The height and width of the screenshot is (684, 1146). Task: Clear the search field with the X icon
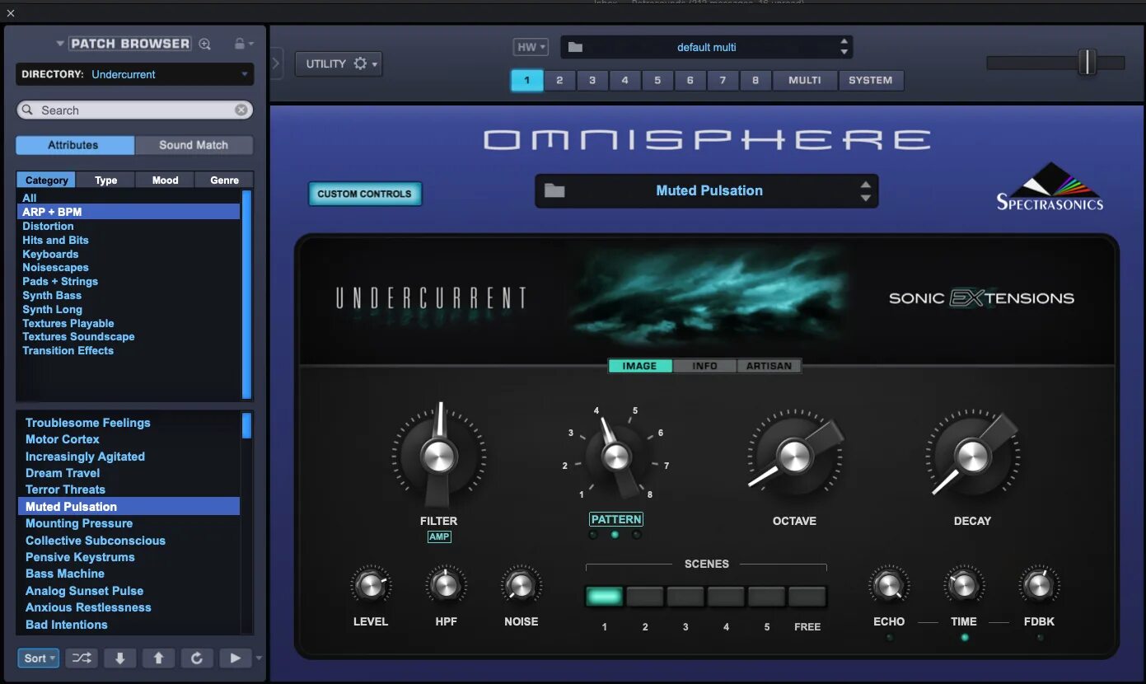click(241, 110)
